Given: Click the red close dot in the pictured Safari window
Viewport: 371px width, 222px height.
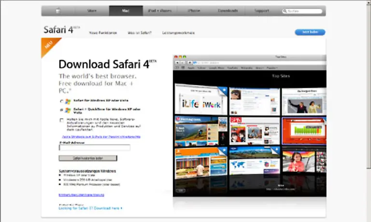Looking at the screenshot, I should [x=176, y=57].
